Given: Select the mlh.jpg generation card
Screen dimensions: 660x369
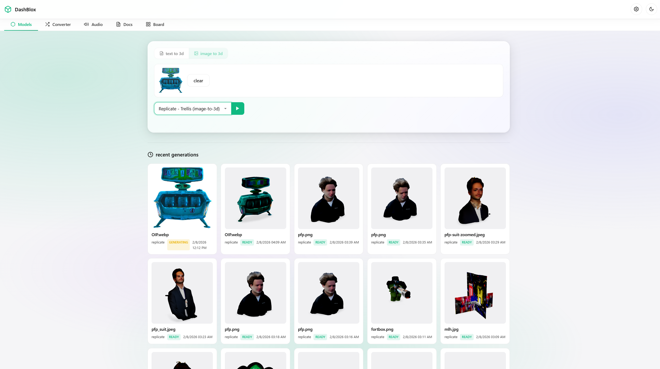Looking at the screenshot, I should click(475, 293).
